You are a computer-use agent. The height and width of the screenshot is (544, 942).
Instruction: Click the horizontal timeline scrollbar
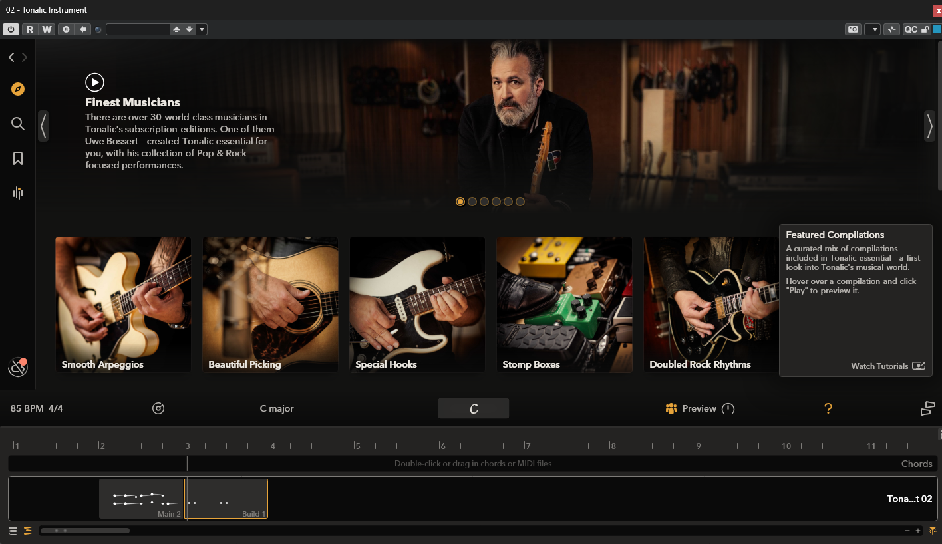(x=85, y=531)
